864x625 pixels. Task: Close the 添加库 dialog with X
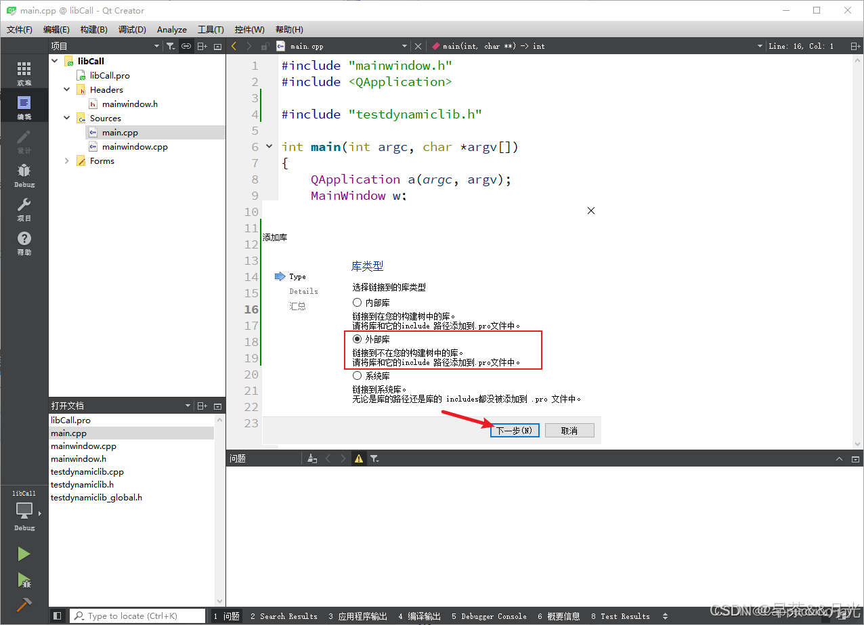click(591, 211)
